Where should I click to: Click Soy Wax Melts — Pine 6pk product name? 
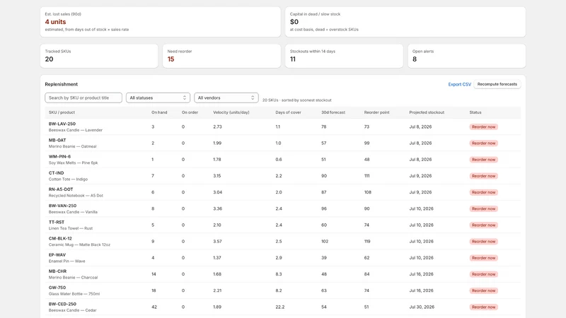coord(74,163)
